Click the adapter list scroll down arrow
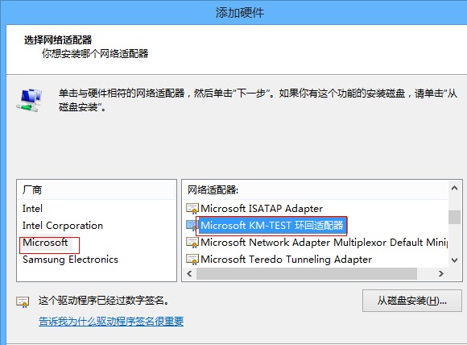This screenshot has height=345, width=467. (454, 260)
